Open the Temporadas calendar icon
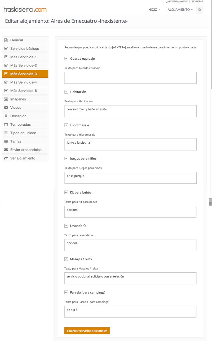212x349 pixels. tap(6, 125)
